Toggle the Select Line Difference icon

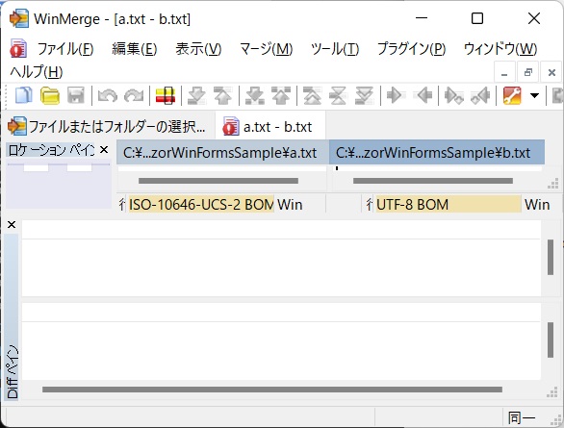pyautogui.click(x=166, y=96)
